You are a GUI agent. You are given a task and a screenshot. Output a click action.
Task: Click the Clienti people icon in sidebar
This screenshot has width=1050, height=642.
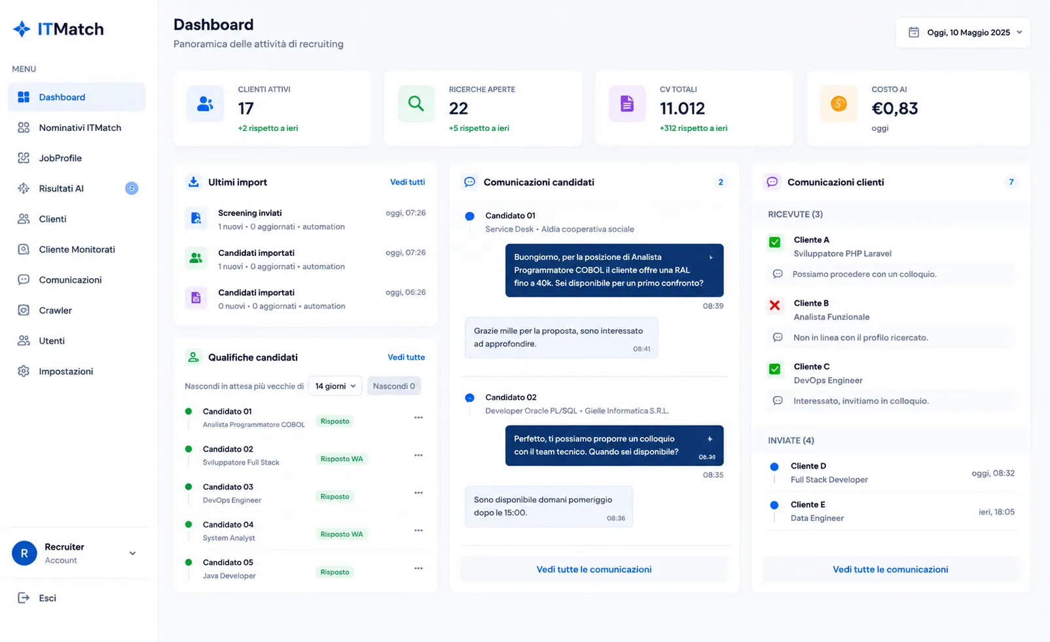click(x=24, y=219)
